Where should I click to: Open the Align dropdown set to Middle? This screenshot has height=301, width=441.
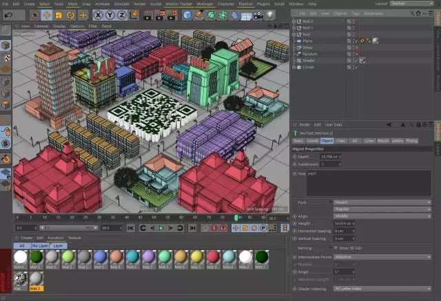381,216
